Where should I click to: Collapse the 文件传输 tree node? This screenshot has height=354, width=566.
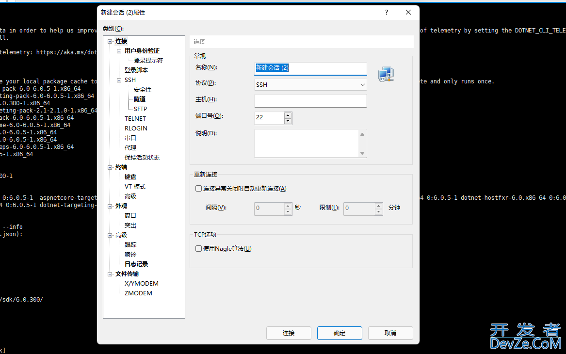(110, 274)
